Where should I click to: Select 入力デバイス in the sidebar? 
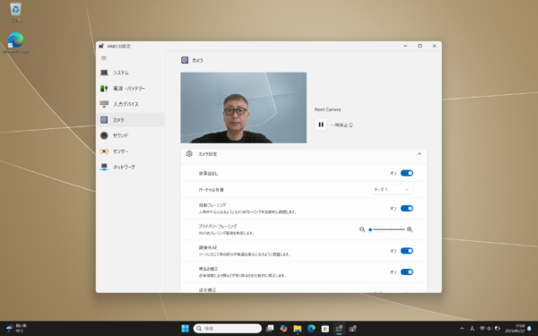click(130, 104)
